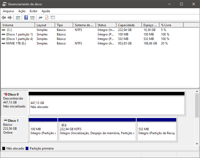Click the Back arrow toolbar icon
Viewport: 200px width, 158px height.
(x=4, y=17)
